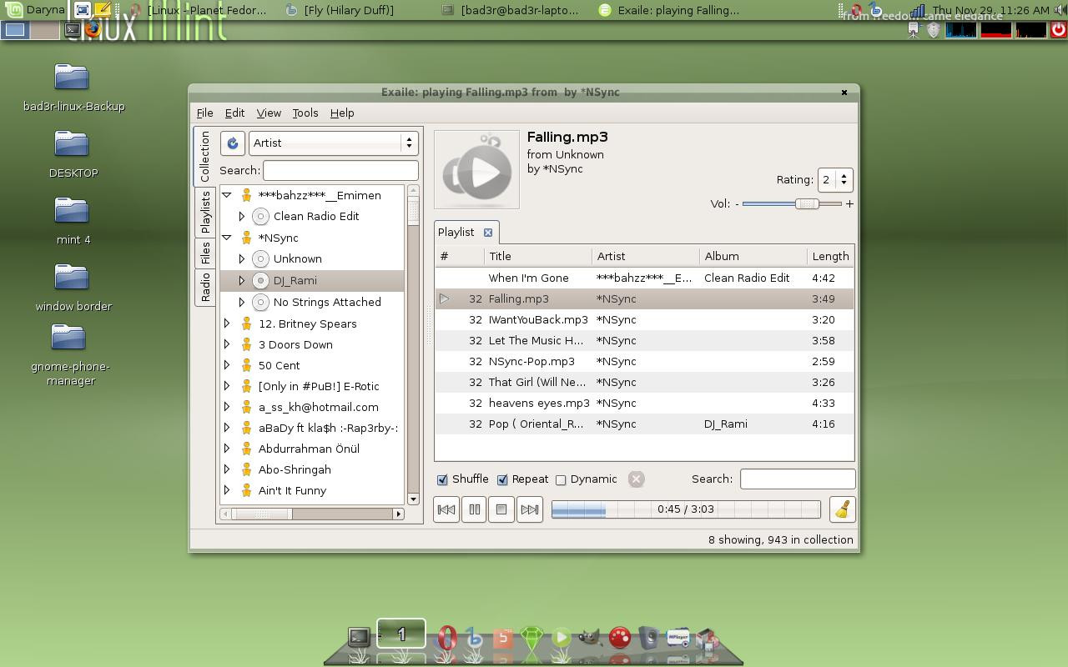Viewport: 1068px width, 667px height.
Task: Expand the Unknown album under *NSync
Action: click(242, 258)
